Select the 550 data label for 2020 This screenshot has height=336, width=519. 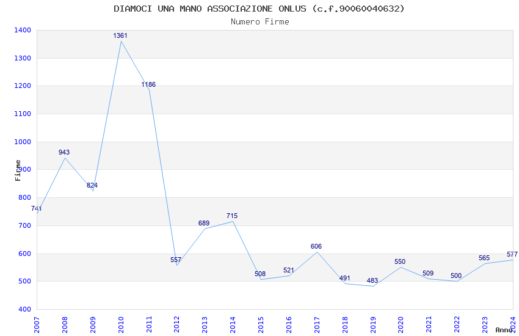click(x=400, y=261)
